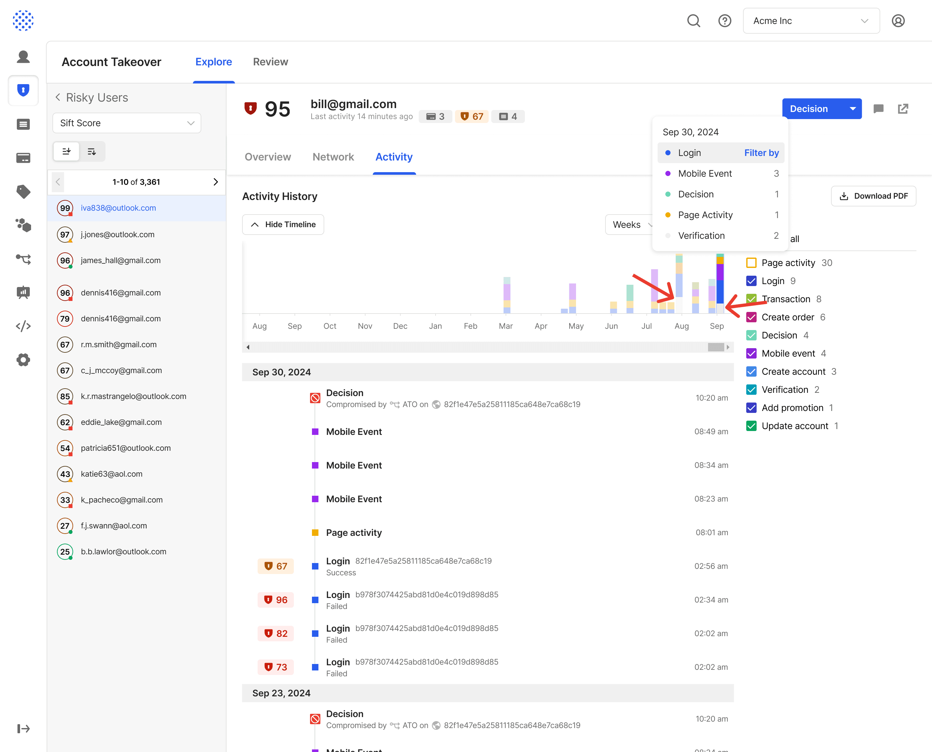Toggle the Mobile event checkbox
The image size is (932, 752).
(x=751, y=353)
